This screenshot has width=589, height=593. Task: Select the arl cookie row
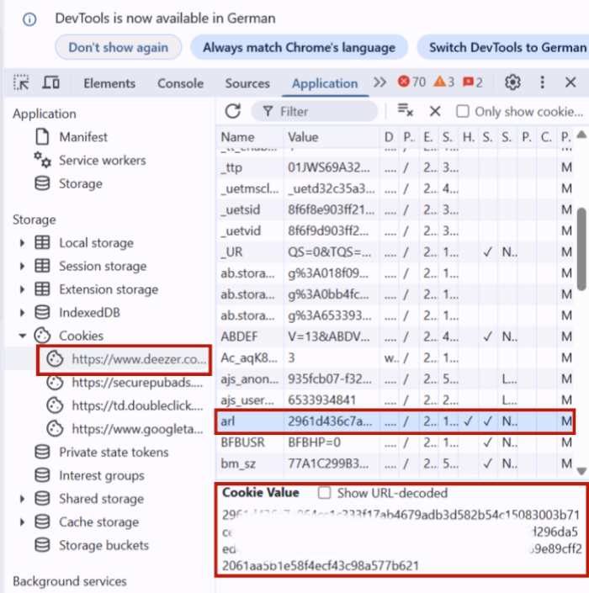pos(395,421)
